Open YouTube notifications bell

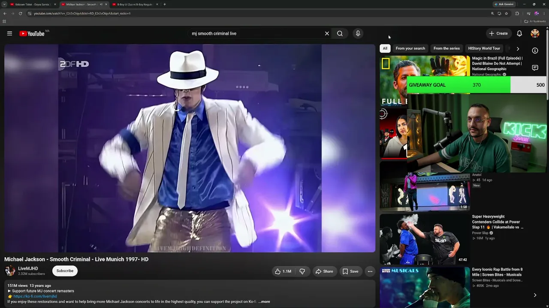click(519, 33)
